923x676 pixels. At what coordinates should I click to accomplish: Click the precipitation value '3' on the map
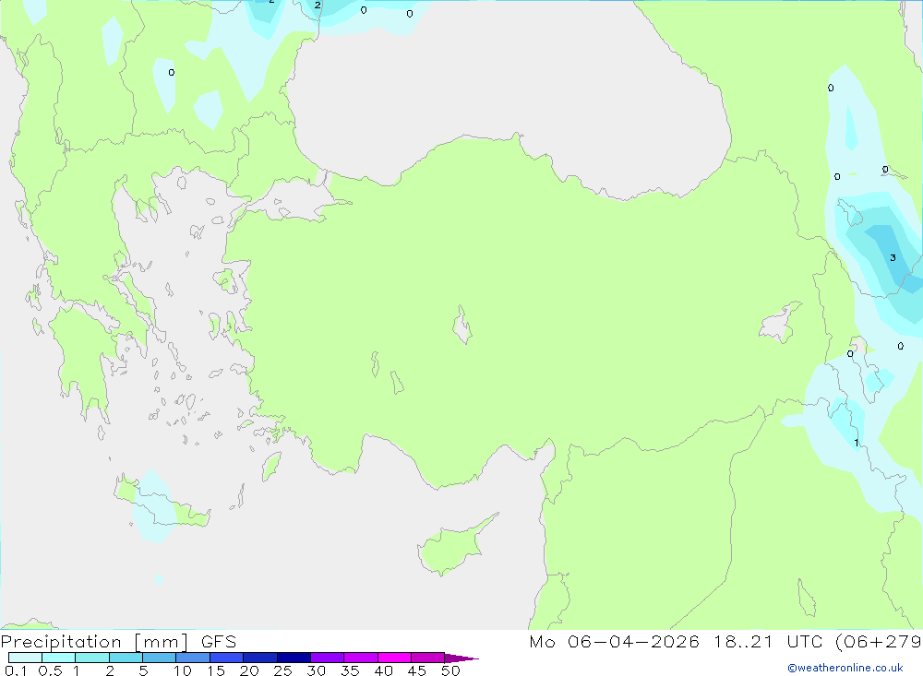tap(893, 257)
